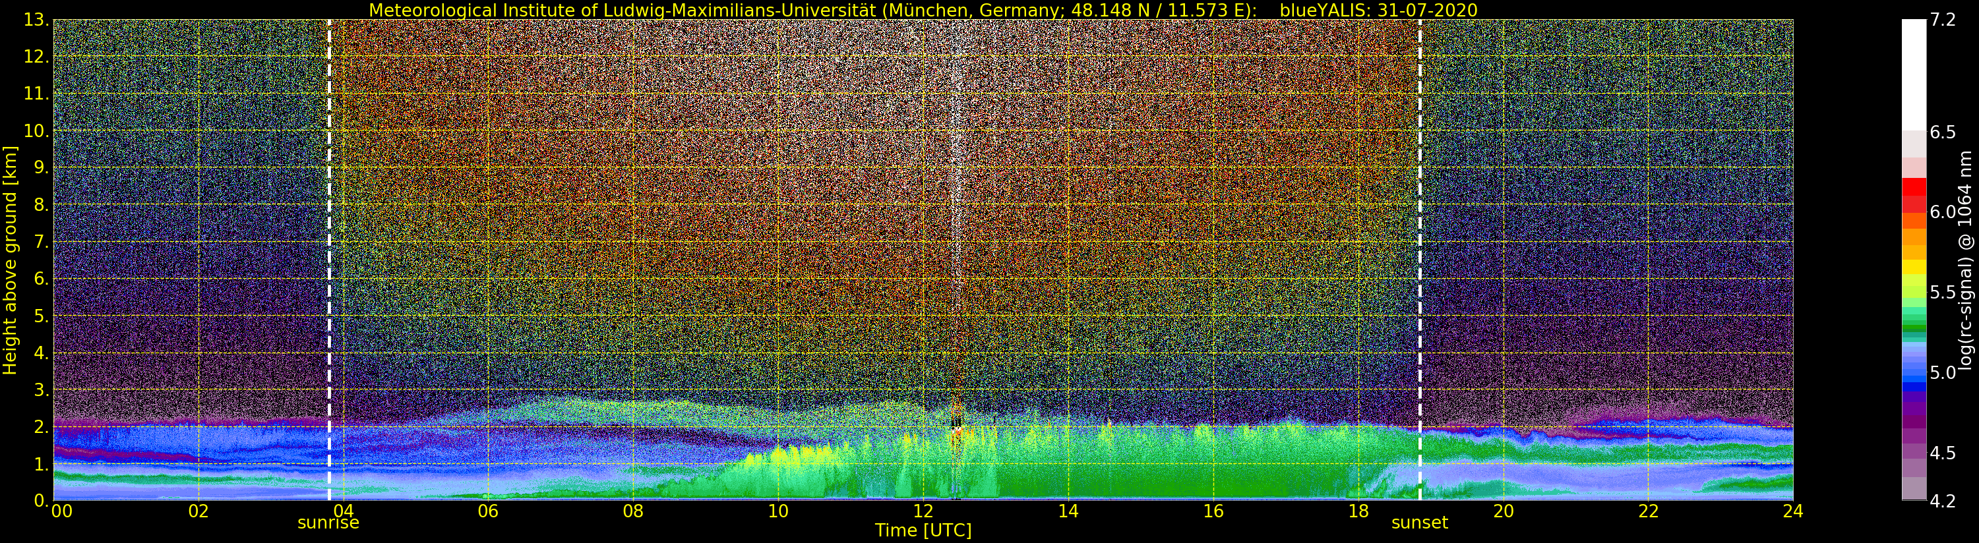Click the "4.2" colorbar tick value

[x=1943, y=501]
